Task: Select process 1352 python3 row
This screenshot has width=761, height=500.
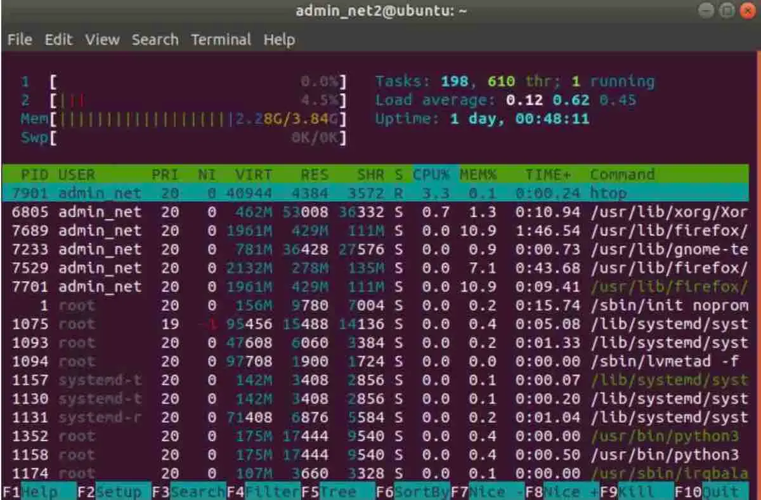Action: pyautogui.click(x=375, y=437)
